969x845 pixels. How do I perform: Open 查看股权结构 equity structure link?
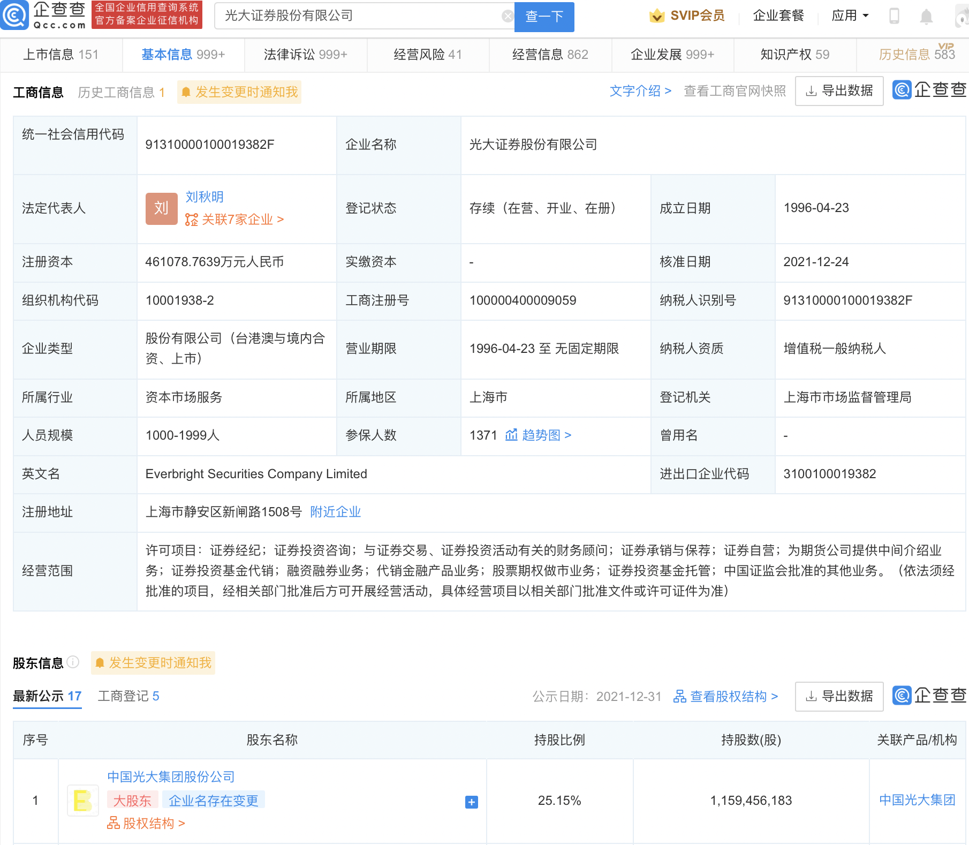[725, 696]
